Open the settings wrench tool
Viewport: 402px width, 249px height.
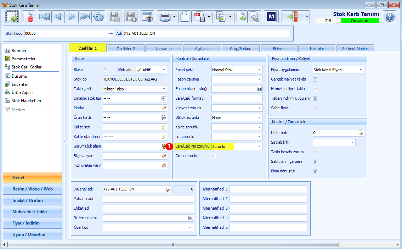pyautogui.click(x=254, y=17)
